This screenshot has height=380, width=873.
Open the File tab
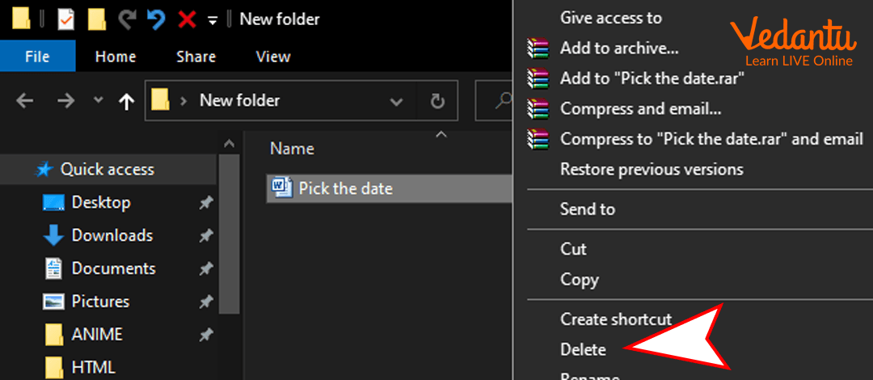coord(37,57)
